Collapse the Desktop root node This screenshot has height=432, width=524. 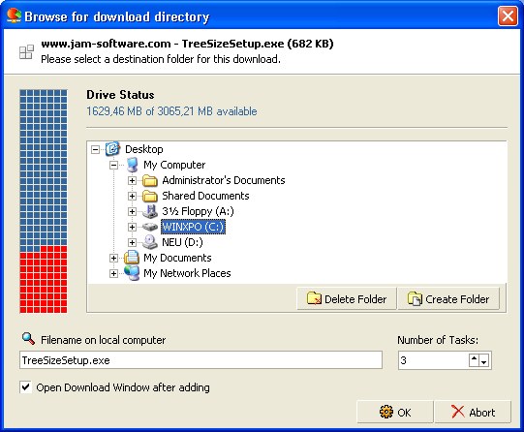(95, 149)
